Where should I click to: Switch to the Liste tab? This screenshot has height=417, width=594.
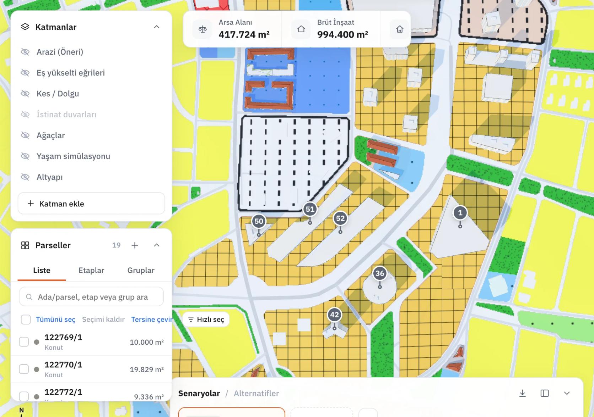click(x=42, y=270)
